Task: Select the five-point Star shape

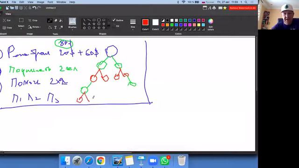Action: 94,24
